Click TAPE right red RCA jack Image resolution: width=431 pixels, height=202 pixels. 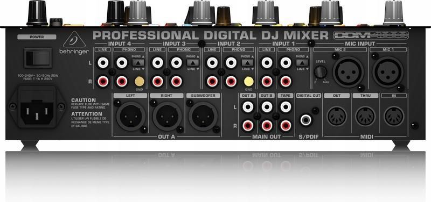point(286,126)
